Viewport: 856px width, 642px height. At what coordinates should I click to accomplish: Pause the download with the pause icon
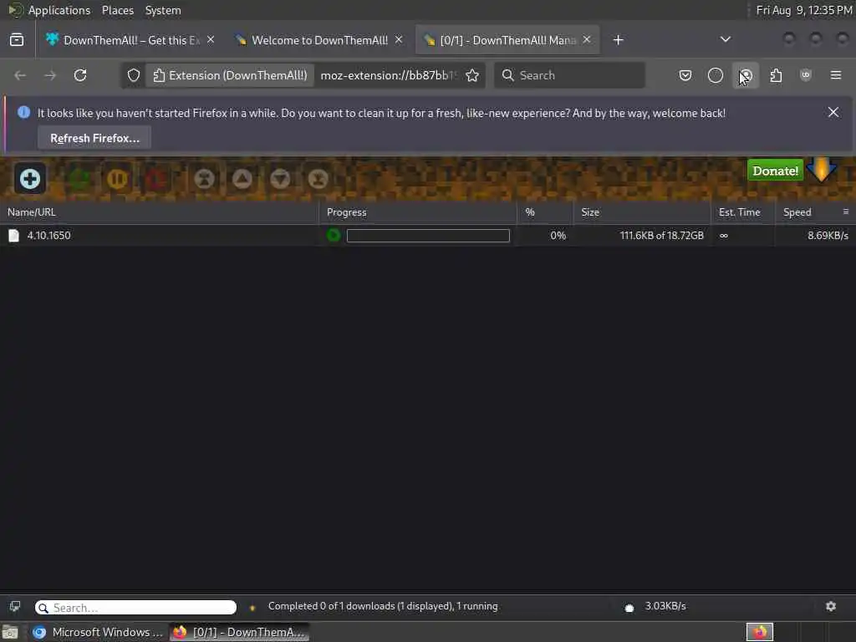[x=117, y=179]
